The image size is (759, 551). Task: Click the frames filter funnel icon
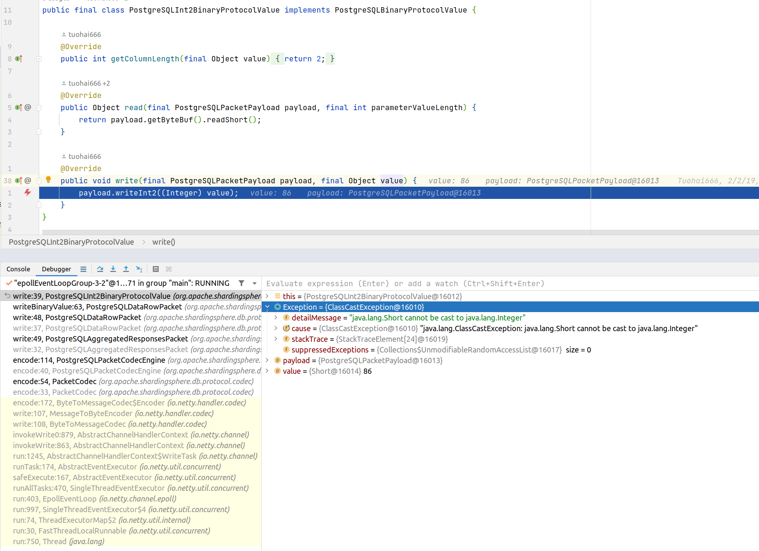241,283
